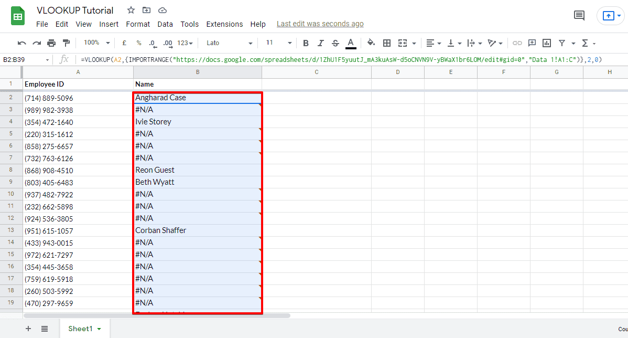628x338 pixels.
Task: Open the Extensions menu
Action: coord(224,24)
